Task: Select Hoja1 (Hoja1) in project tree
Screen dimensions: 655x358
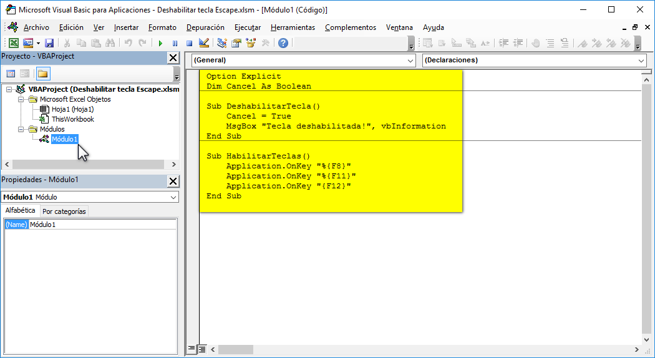Action: click(73, 109)
